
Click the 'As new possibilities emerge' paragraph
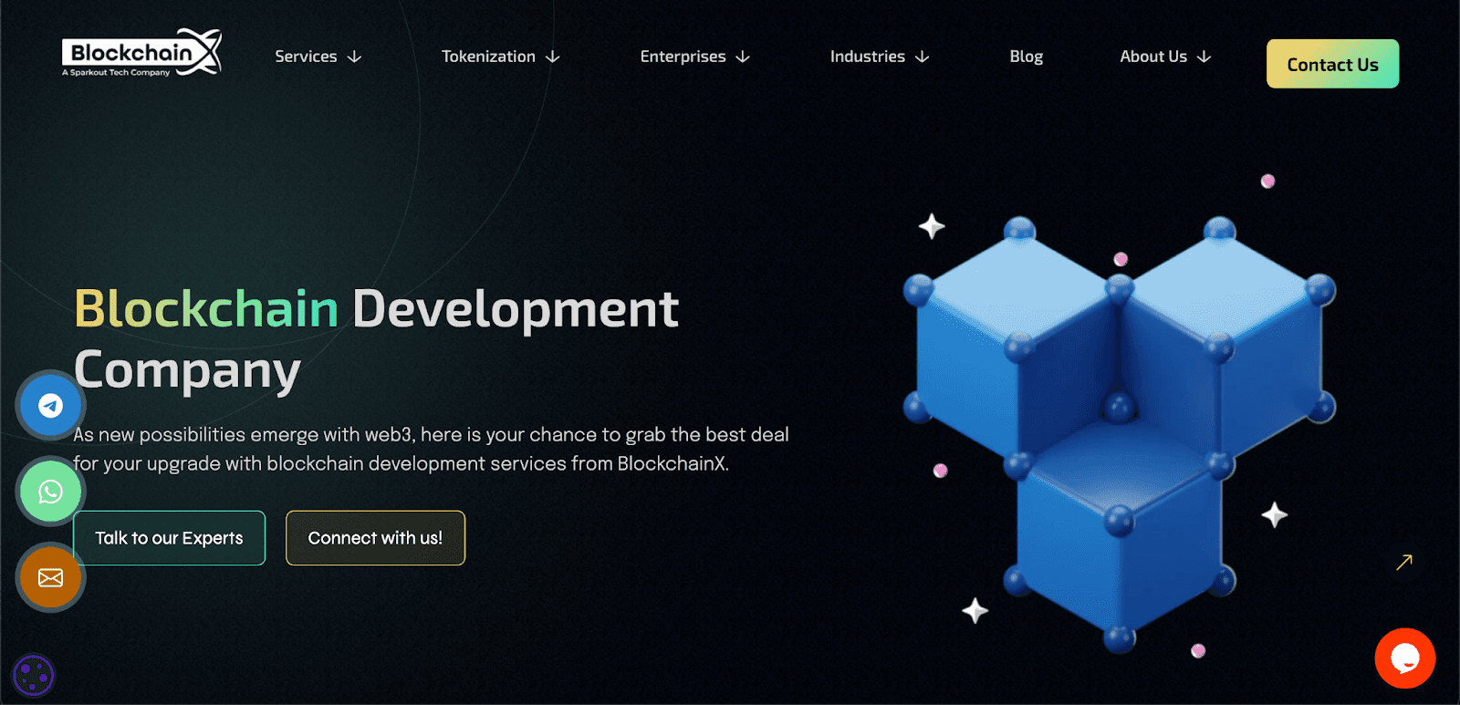tap(431, 449)
